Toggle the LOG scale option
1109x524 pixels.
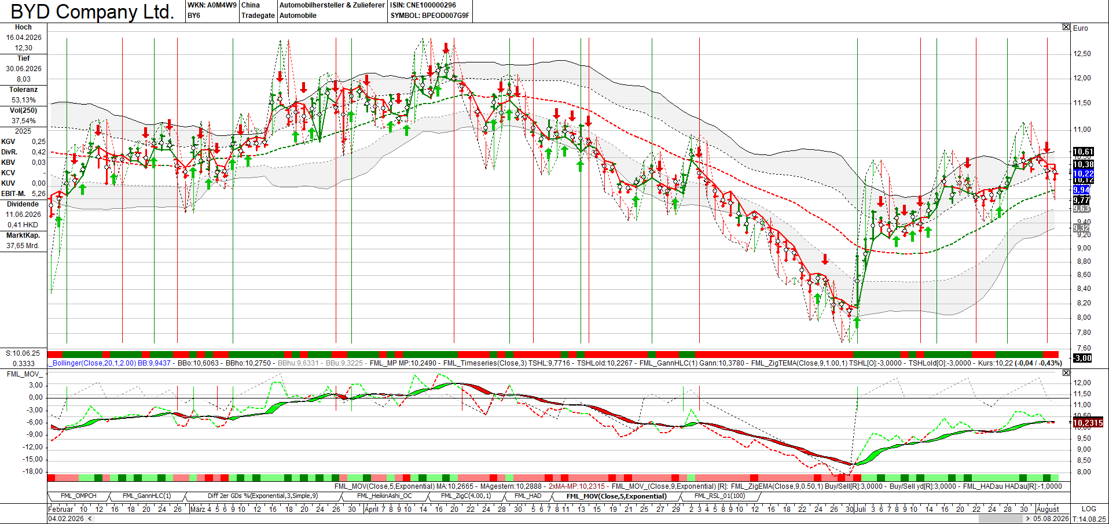(x=1089, y=509)
